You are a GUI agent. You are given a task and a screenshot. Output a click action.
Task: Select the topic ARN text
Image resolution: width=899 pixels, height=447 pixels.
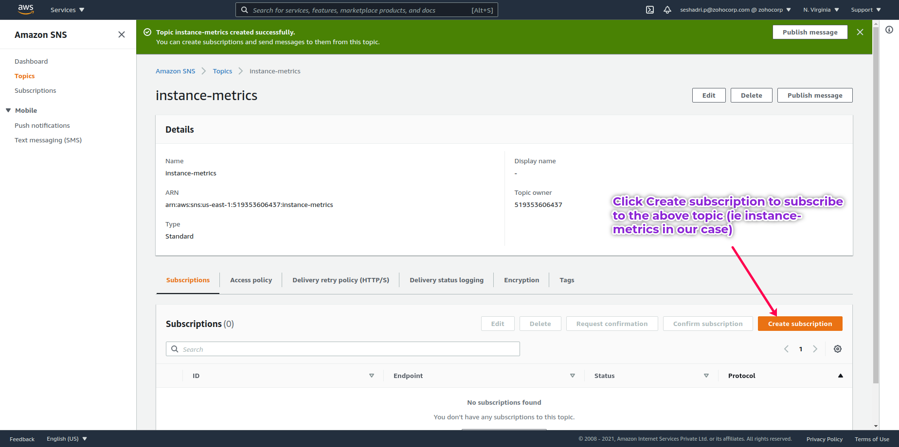249,205
